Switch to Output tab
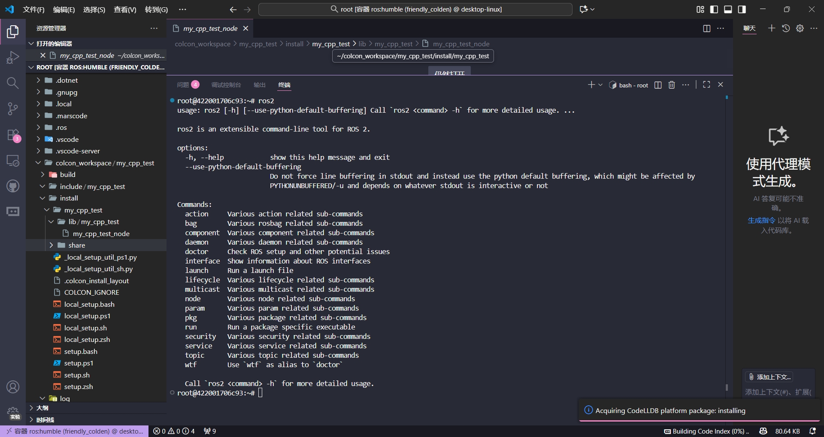This screenshot has height=437, width=824. pos(260,85)
